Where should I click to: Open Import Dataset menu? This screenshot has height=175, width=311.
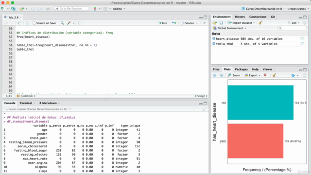[x=242, y=23]
